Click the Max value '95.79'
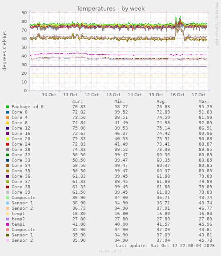221x256 pixels. (x=205, y=107)
